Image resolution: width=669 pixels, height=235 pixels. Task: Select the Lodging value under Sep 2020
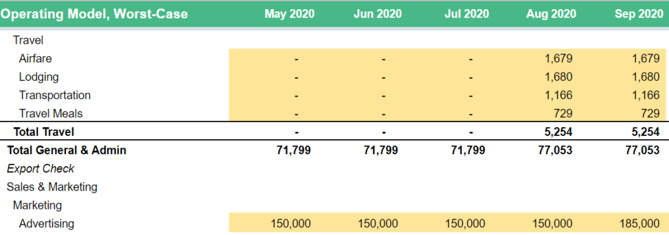pyautogui.click(x=646, y=77)
